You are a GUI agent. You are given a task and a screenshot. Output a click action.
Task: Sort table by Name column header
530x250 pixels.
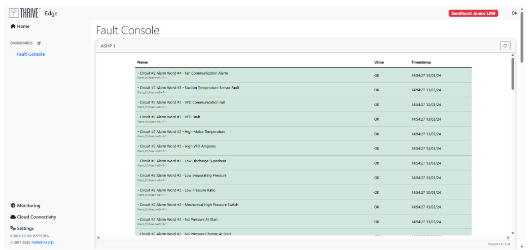coord(143,62)
